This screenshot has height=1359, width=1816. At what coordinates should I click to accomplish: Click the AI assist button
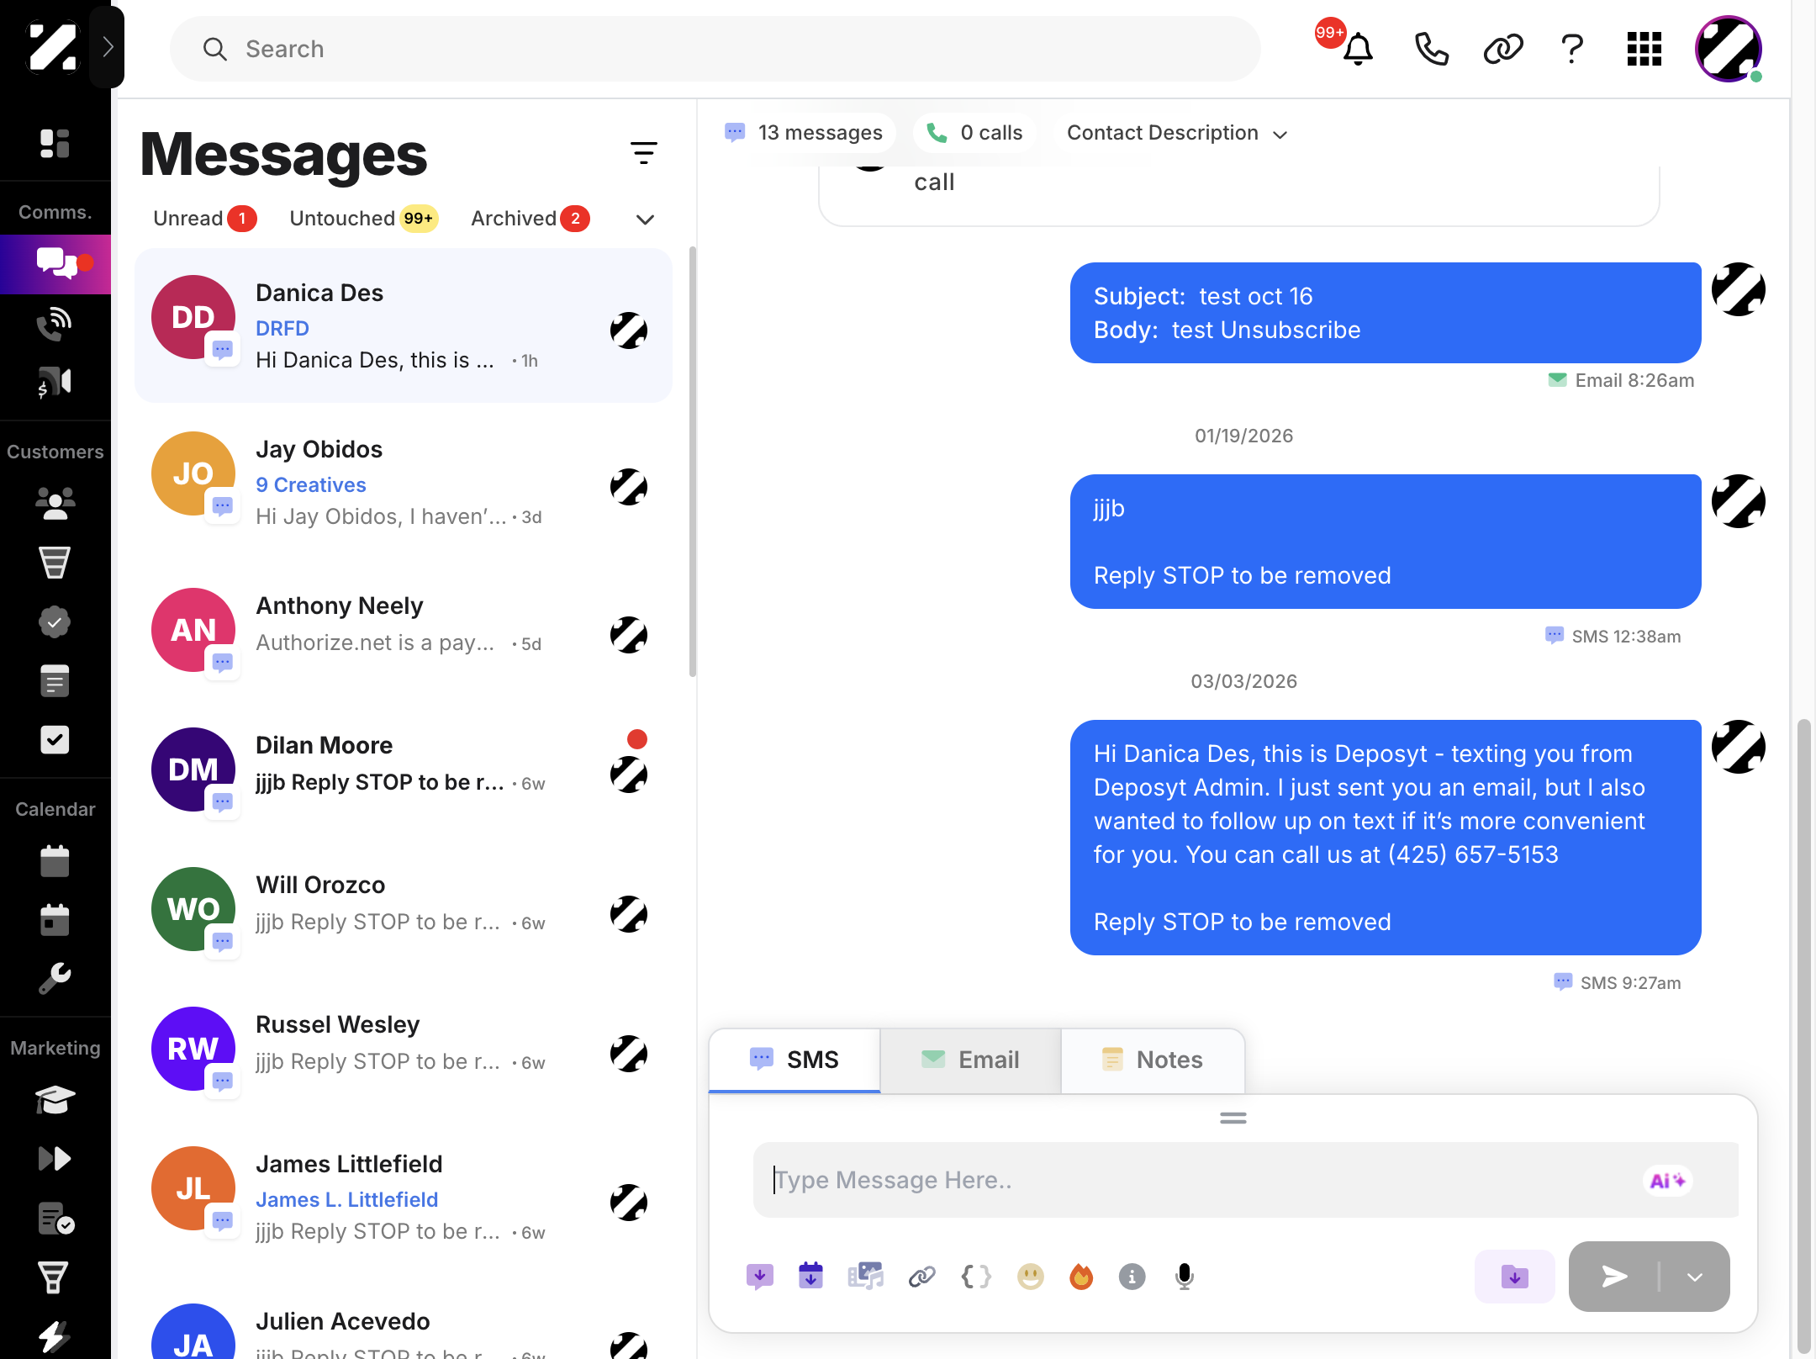pyautogui.click(x=1667, y=1181)
